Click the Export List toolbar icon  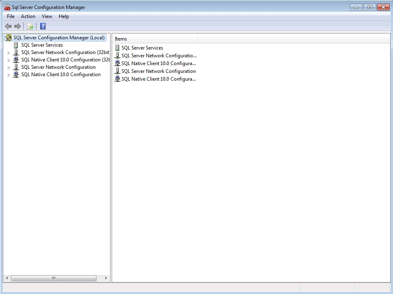click(30, 27)
